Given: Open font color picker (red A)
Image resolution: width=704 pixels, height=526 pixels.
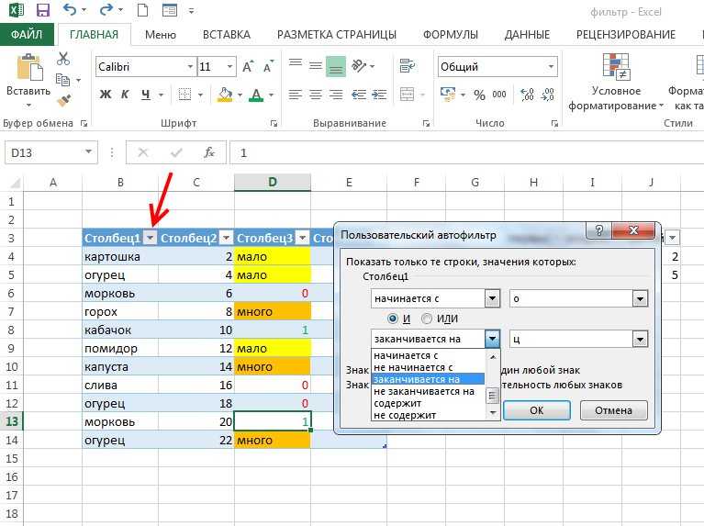Looking at the screenshot, I should coord(256,95).
